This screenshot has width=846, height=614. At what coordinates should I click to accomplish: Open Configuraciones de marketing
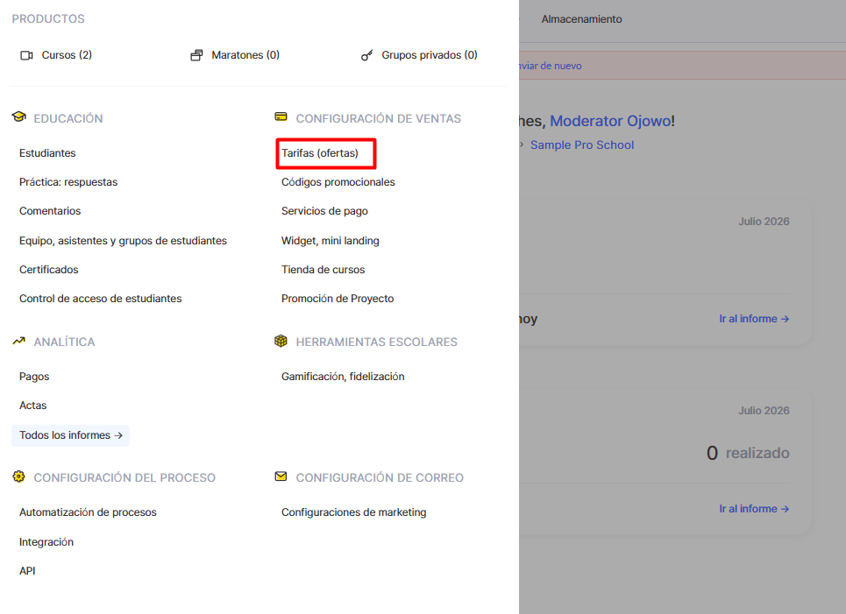coord(354,512)
